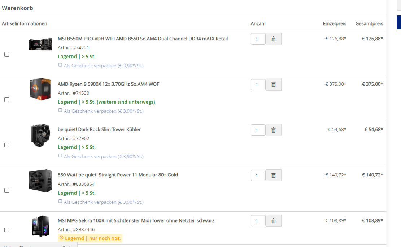This screenshot has height=247, width=401.
Task: Enable gift wrapping for MSI B550M mainboard
Action: [60, 65]
